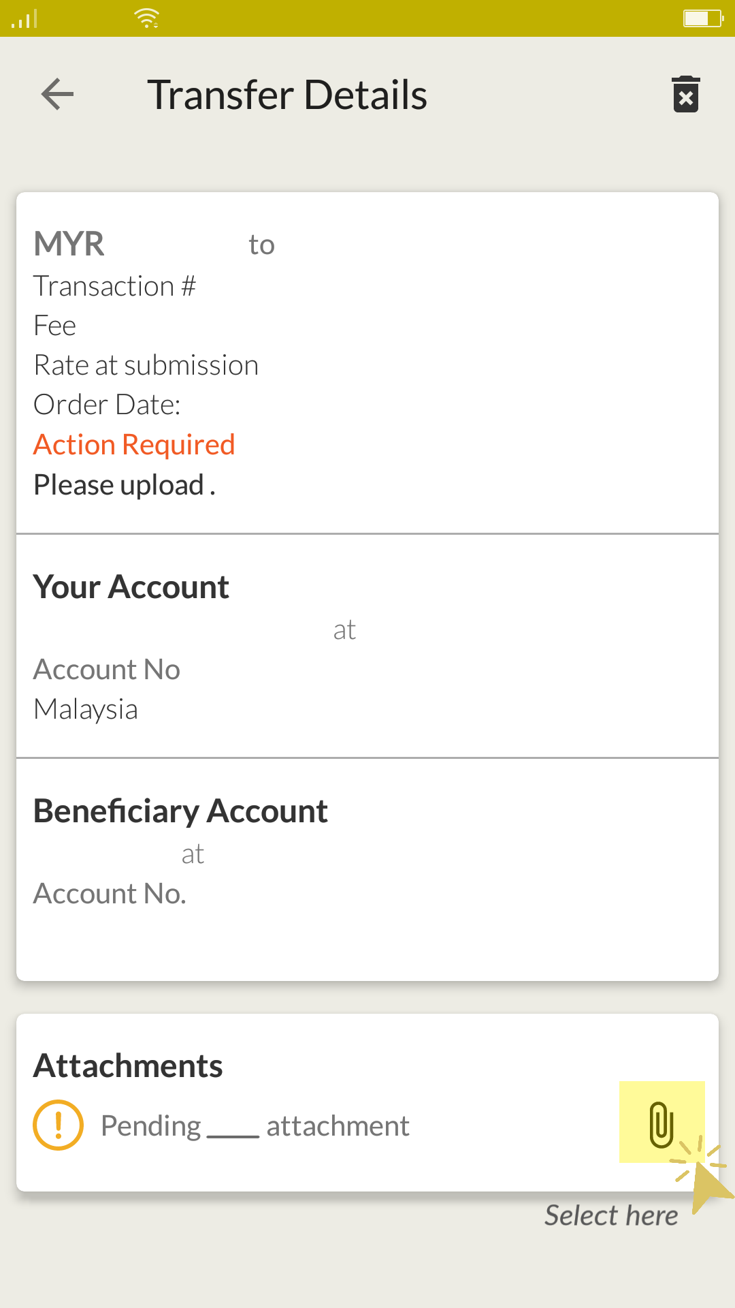Click the MYR currency label
Viewport: 735px width, 1308px height.
coord(69,244)
